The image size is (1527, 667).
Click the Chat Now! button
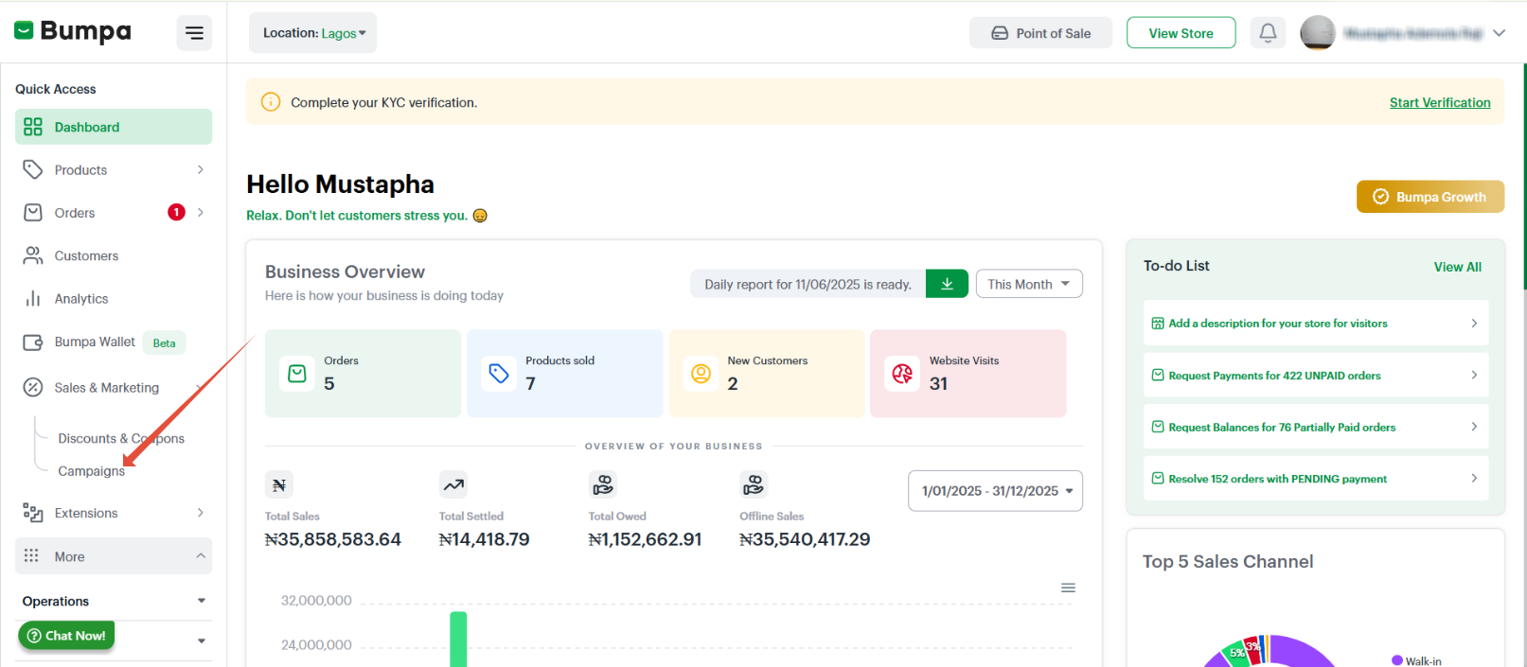coord(66,636)
